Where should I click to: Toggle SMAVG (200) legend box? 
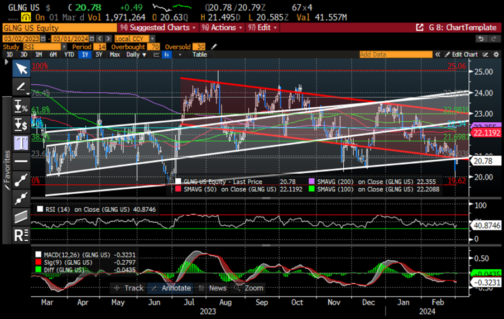point(311,182)
